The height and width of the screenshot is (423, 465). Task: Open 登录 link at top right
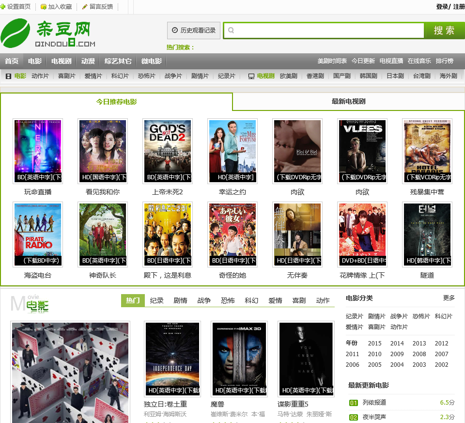click(442, 6)
